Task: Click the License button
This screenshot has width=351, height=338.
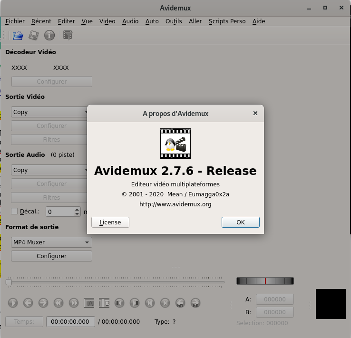Action: [x=110, y=222]
